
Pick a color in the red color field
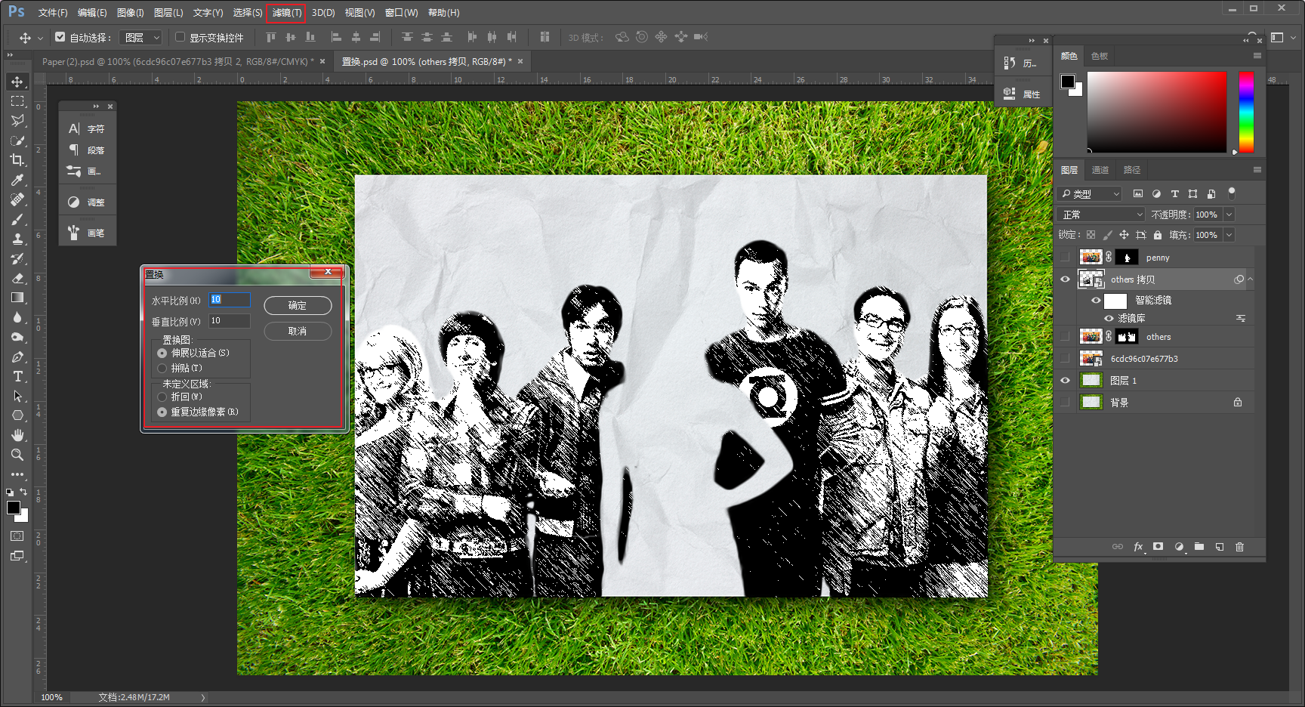(x=1157, y=112)
